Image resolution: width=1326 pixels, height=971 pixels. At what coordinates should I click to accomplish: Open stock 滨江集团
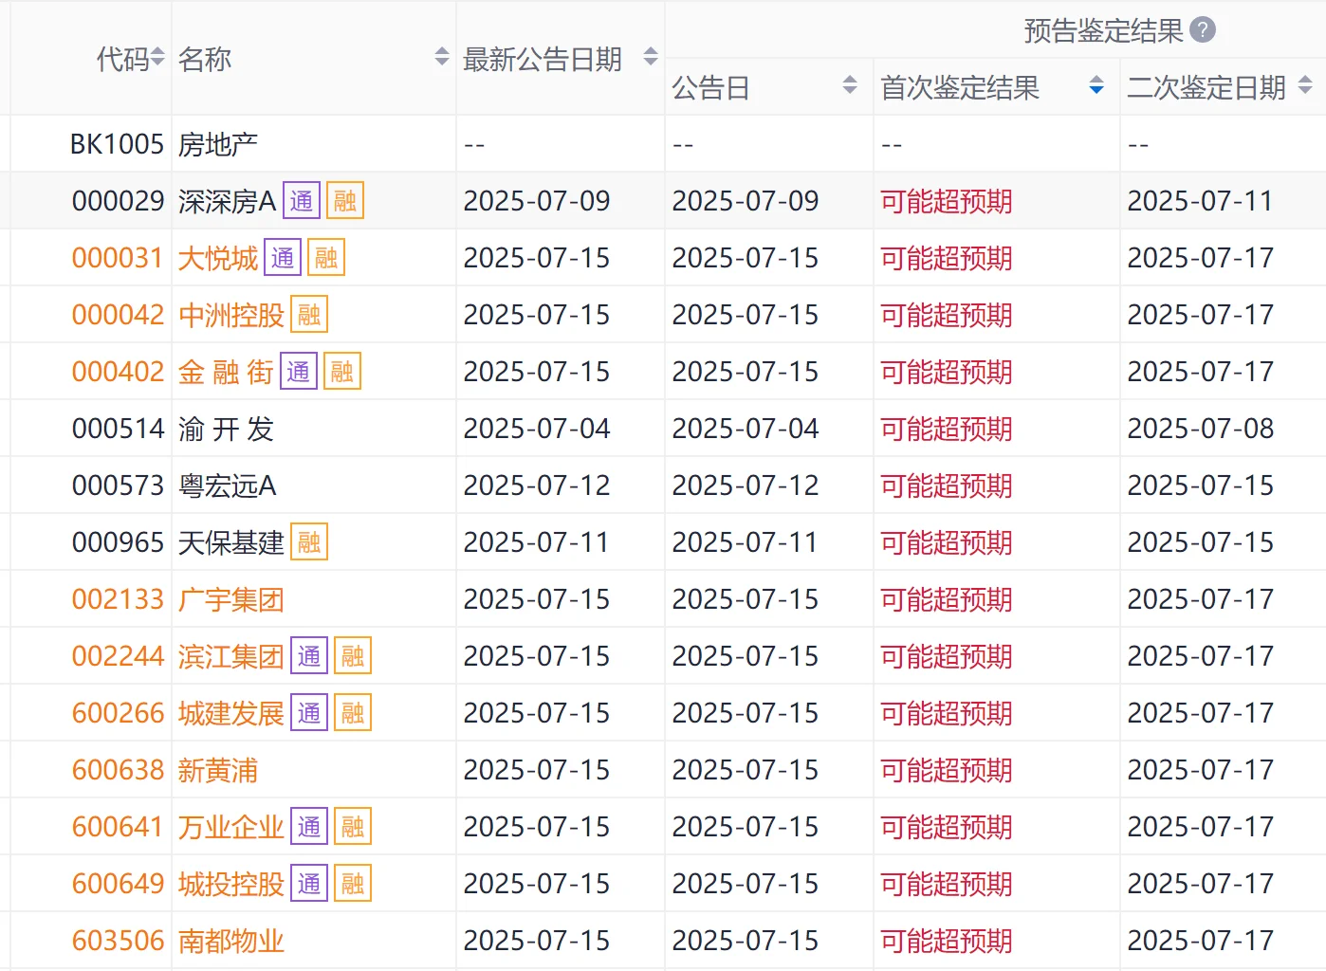(x=231, y=656)
